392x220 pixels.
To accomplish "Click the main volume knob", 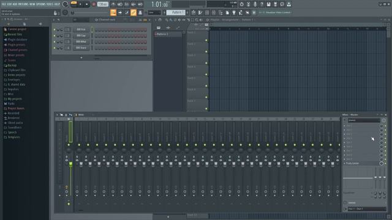I will [x=66, y=4].
